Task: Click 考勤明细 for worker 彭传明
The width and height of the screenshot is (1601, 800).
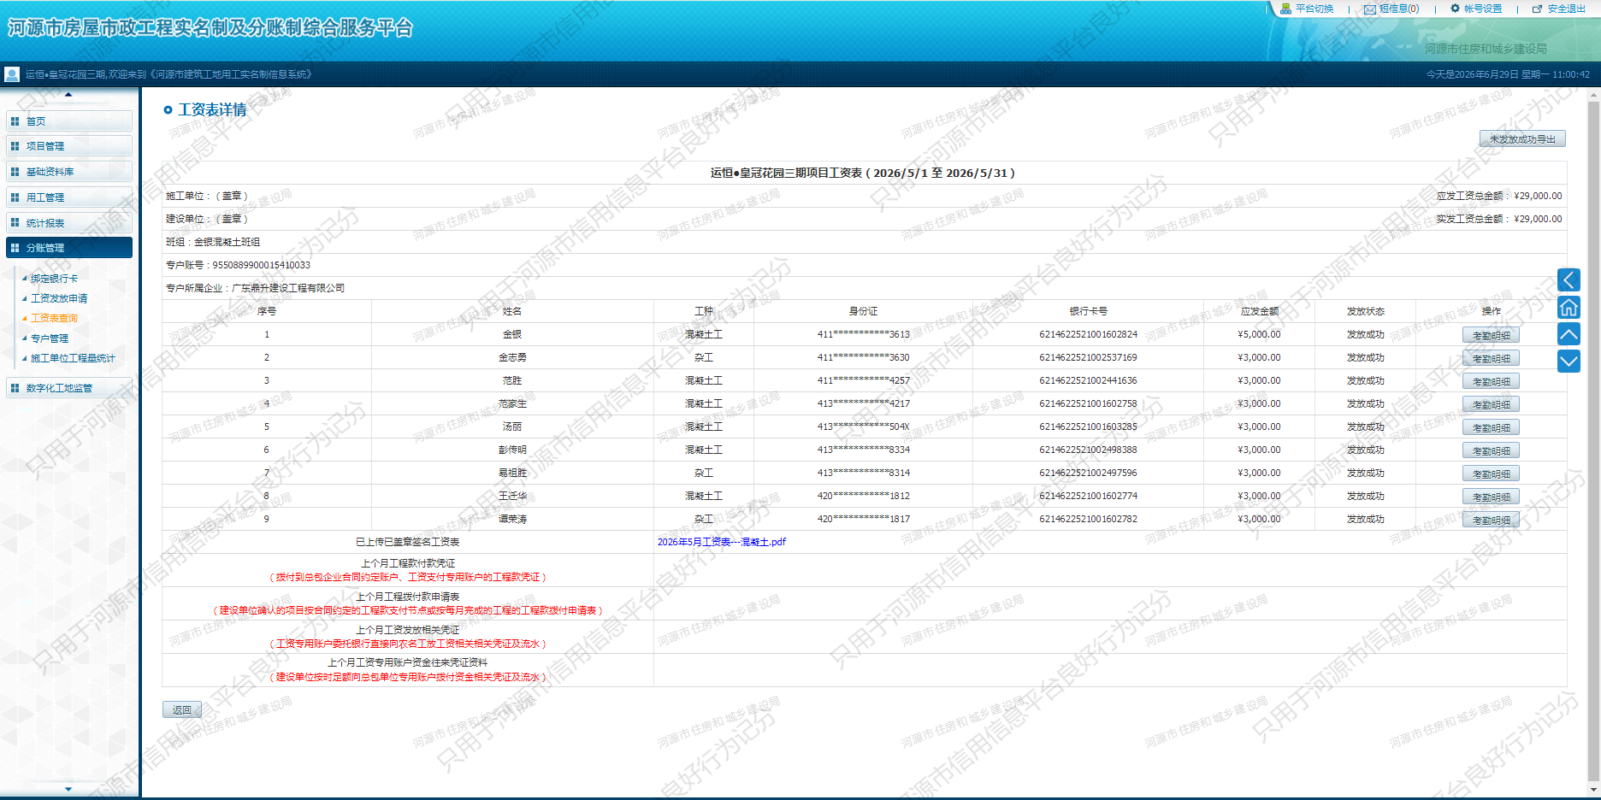Action: [x=1491, y=450]
